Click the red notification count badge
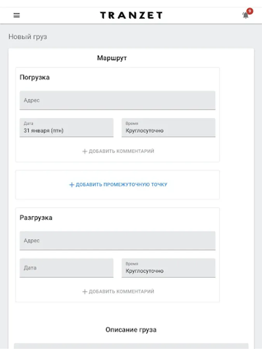Image resolution: width=262 pixels, height=349 pixels. coord(250,11)
